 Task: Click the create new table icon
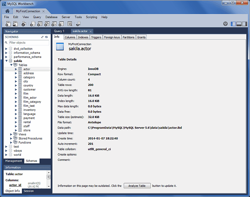(40, 24)
